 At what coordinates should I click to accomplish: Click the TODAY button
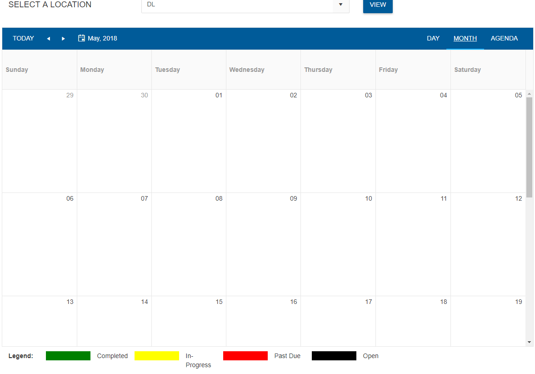pyautogui.click(x=23, y=38)
